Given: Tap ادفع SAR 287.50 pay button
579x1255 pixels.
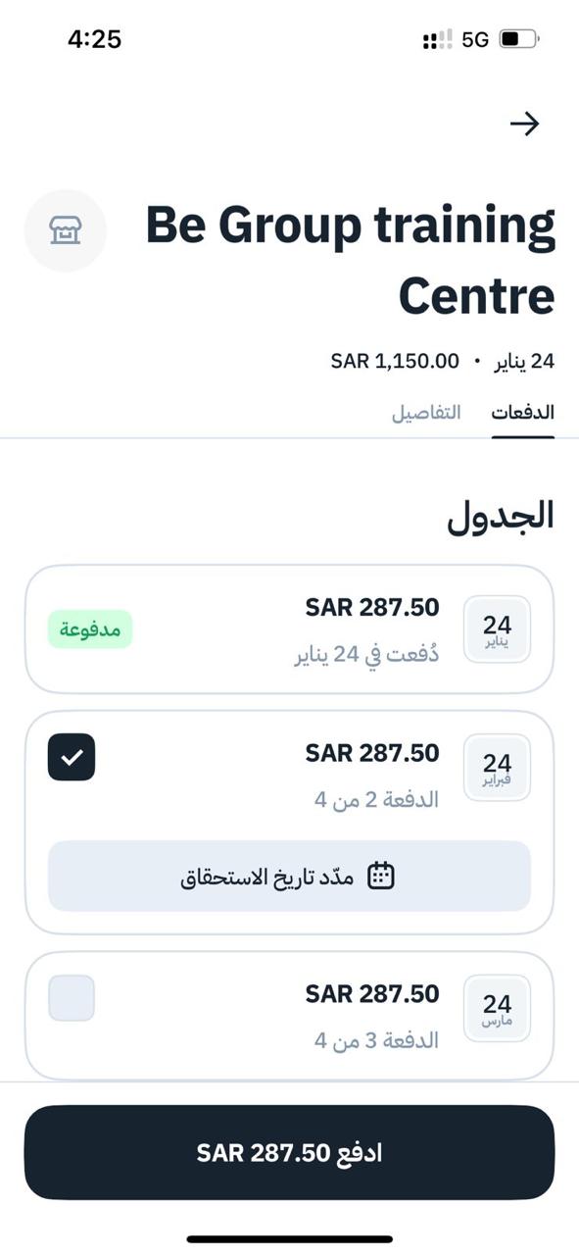Looking at the screenshot, I should click(x=289, y=1152).
